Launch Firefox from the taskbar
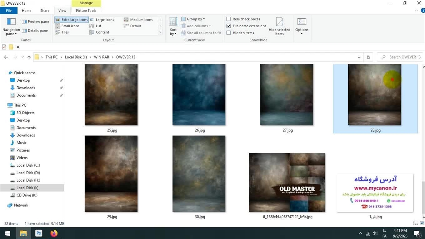Viewport: 425px width, 239px height. click(x=54, y=233)
